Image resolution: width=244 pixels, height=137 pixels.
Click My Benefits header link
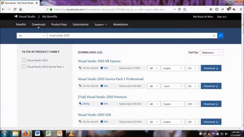tap(50, 16)
